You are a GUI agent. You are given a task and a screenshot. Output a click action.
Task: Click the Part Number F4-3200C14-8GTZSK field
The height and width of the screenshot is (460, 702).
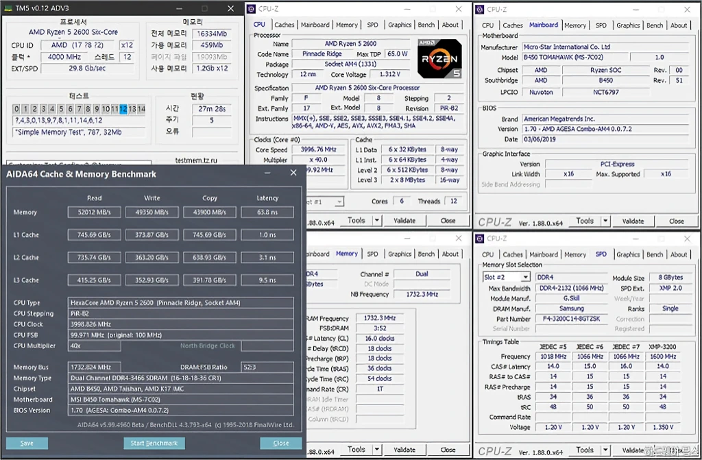click(571, 319)
